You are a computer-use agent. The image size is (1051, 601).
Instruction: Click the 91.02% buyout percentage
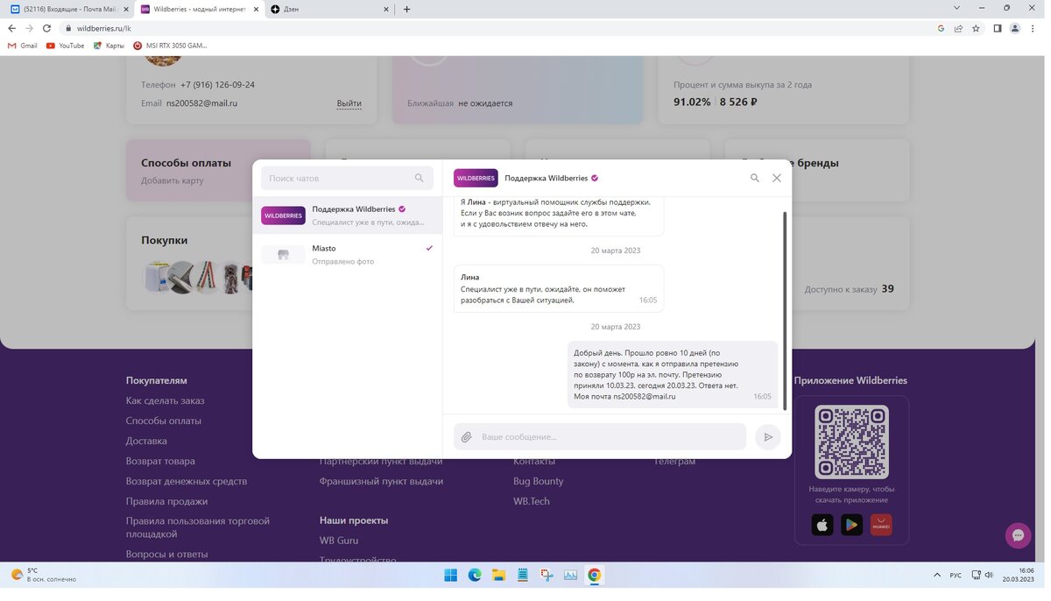click(x=692, y=103)
